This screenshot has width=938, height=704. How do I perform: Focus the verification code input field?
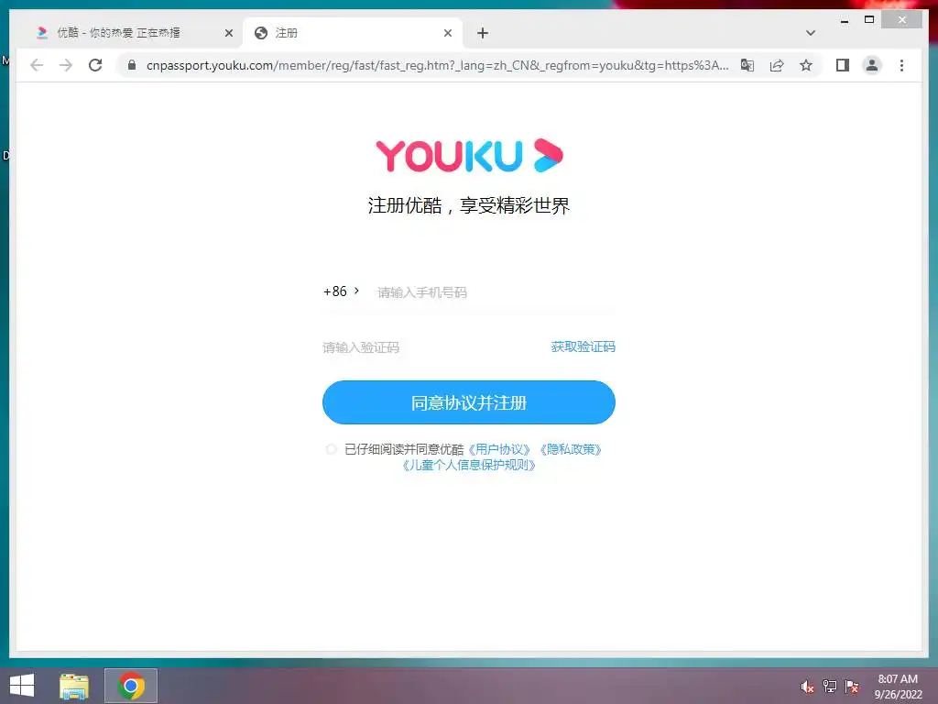432,347
